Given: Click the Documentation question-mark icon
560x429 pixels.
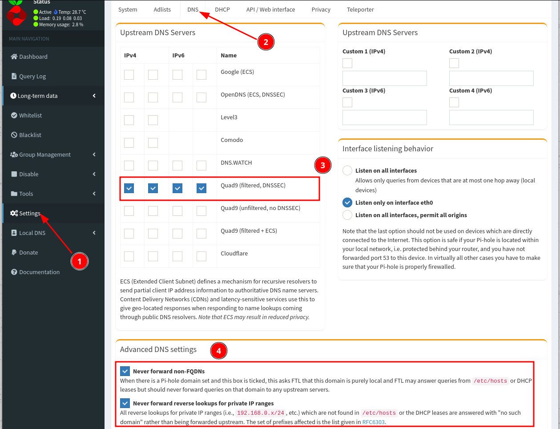Looking at the screenshot, I should (x=14, y=272).
